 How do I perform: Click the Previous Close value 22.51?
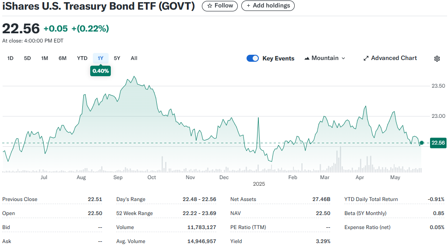(x=95, y=199)
